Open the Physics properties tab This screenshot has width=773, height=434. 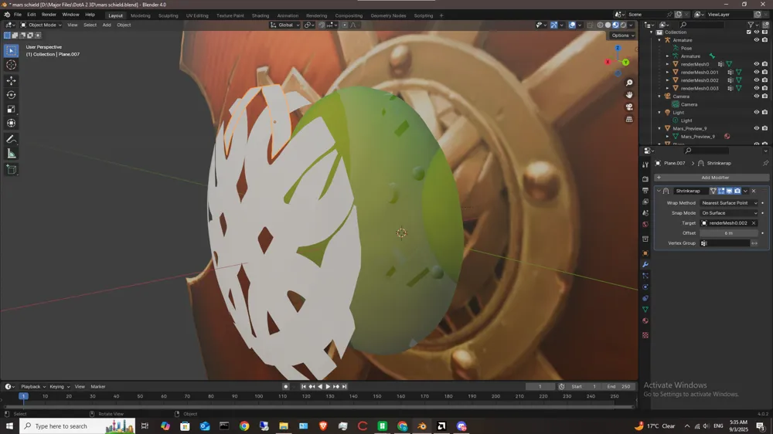pos(645,287)
